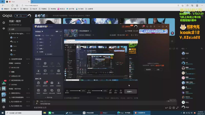
Task: Open the 斗鱼潜力主播签约政策 banner
Action: pyautogui.click(x=153, y=31)
